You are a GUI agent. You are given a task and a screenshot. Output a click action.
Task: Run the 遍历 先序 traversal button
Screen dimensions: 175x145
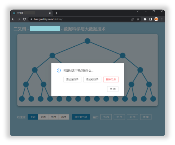pyautogui.click(x=106, y=117)
